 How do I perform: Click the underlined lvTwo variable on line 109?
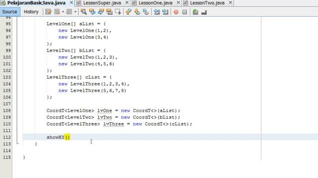click(104, 117)
